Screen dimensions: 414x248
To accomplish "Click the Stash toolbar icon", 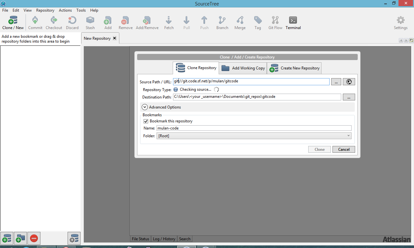I will click(x=90, y=23).
